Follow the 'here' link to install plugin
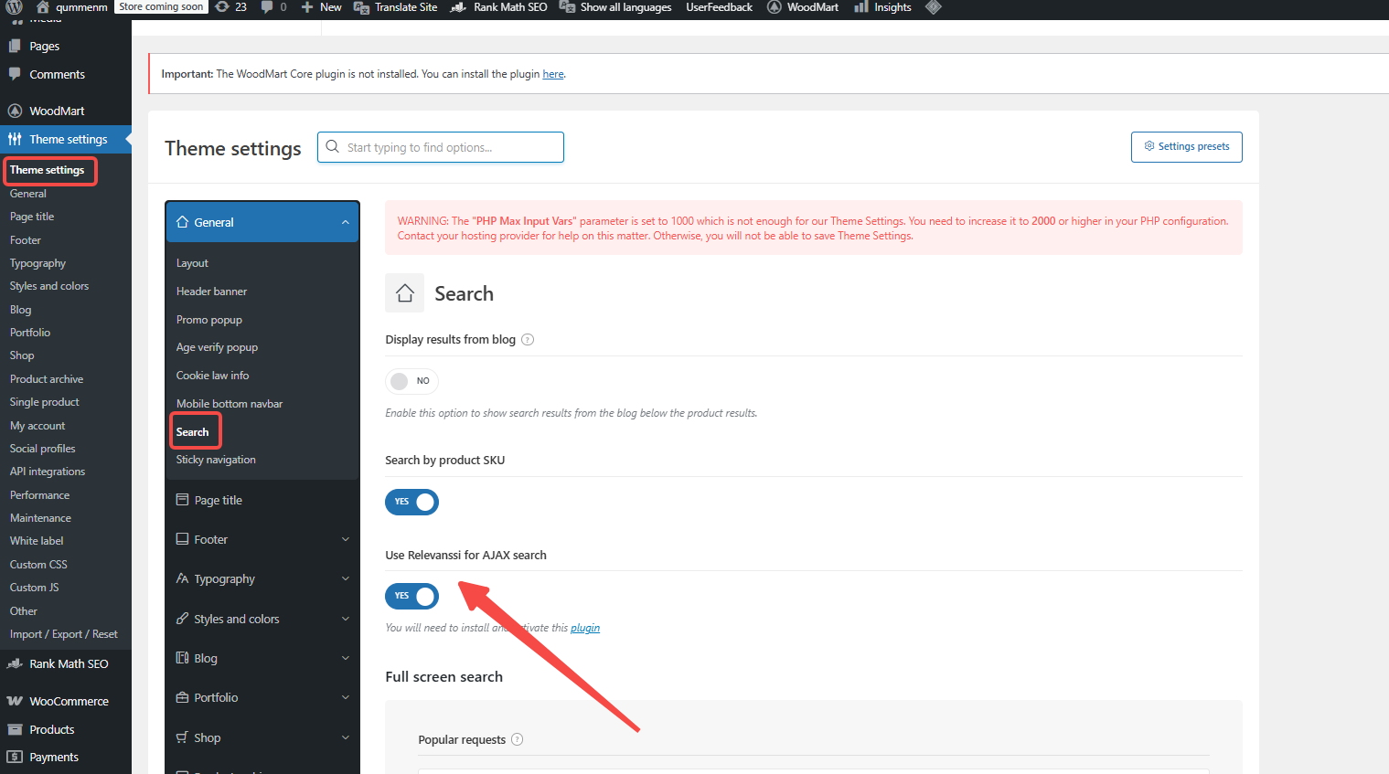1389x774 pixels. (x=553, y=74)
